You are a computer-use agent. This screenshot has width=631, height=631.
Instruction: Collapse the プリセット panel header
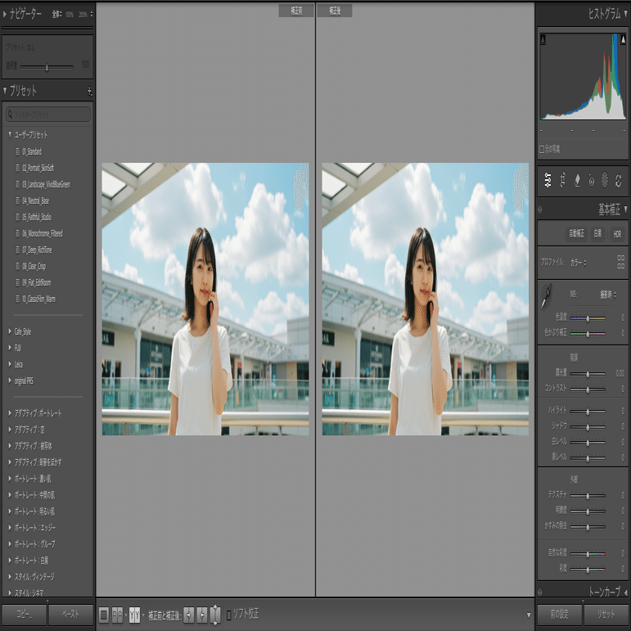[4, 91]
